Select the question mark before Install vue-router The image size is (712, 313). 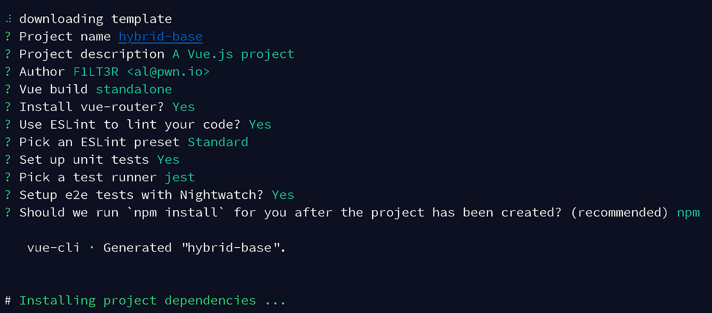8,107
